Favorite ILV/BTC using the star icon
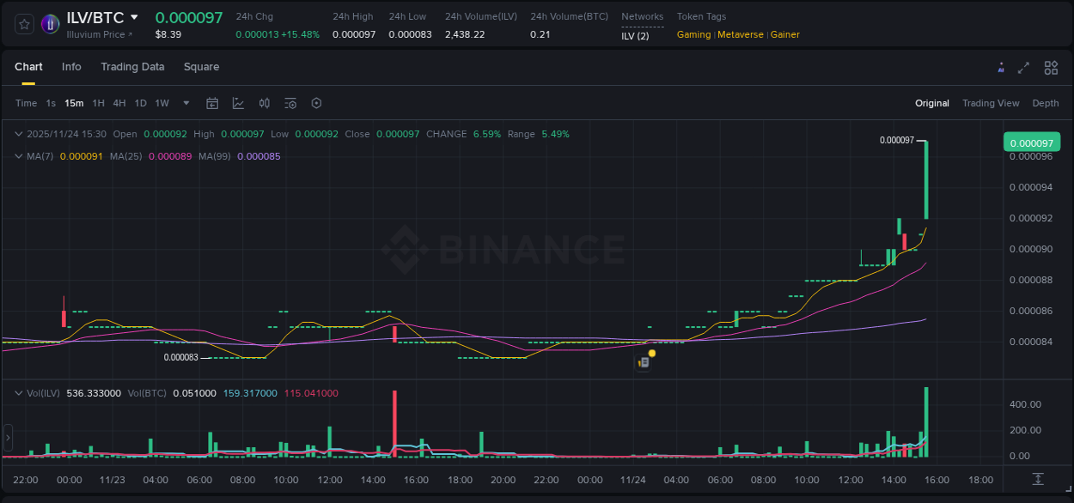 [x=23, y=23]
